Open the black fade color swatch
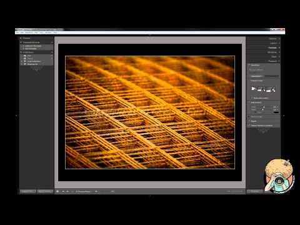Viewport: 300px width, 225px height. (x=276, y=112)
